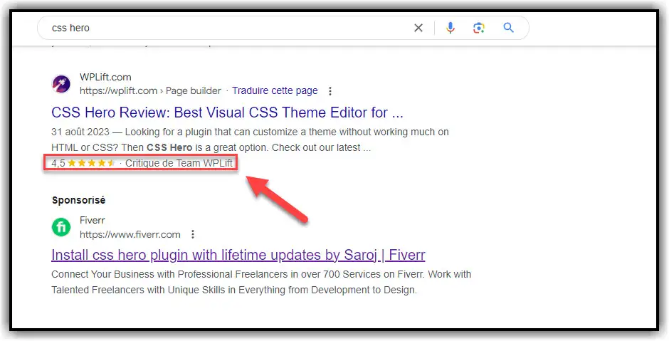Screen dimensions: 669x341
Task: Select the WPLift.com site name
Action: (x=105, y=78)
